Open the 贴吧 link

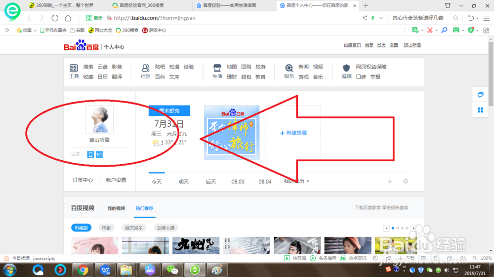[x=160, y=67]
